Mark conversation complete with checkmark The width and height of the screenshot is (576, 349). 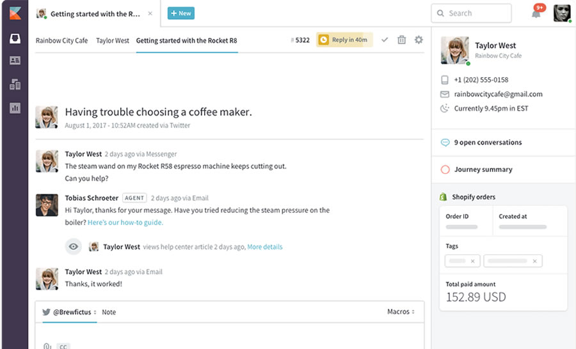[385, 40]
